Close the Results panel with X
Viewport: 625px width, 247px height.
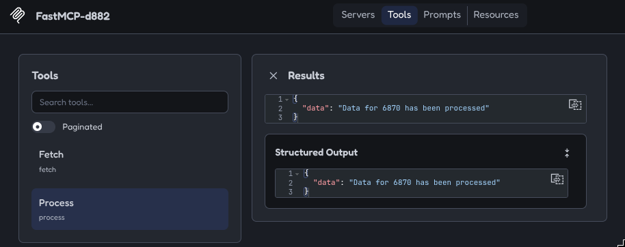pyautogui.click(x=273, y=76)
